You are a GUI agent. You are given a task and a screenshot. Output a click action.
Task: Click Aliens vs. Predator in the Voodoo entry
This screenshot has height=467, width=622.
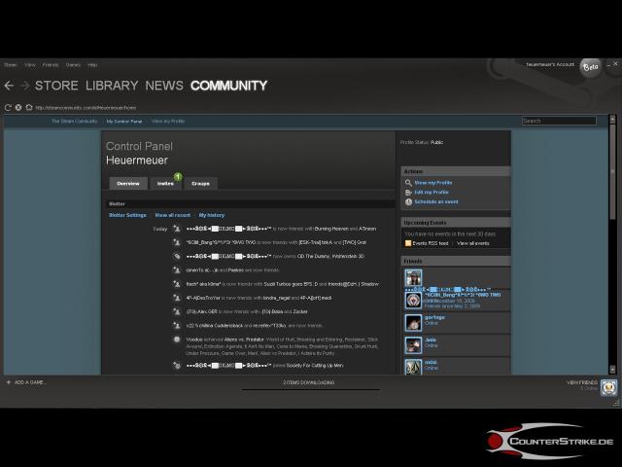244,340
